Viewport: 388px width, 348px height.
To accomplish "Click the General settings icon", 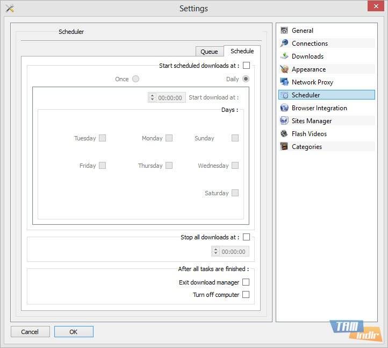I will point(284,31).
